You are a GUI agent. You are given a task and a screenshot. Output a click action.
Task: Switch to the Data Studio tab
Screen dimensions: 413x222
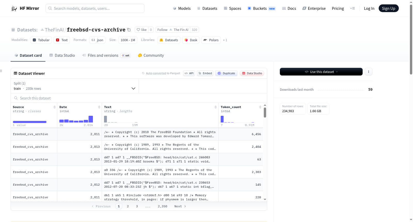62,55
